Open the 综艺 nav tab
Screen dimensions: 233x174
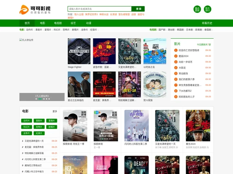73,23
